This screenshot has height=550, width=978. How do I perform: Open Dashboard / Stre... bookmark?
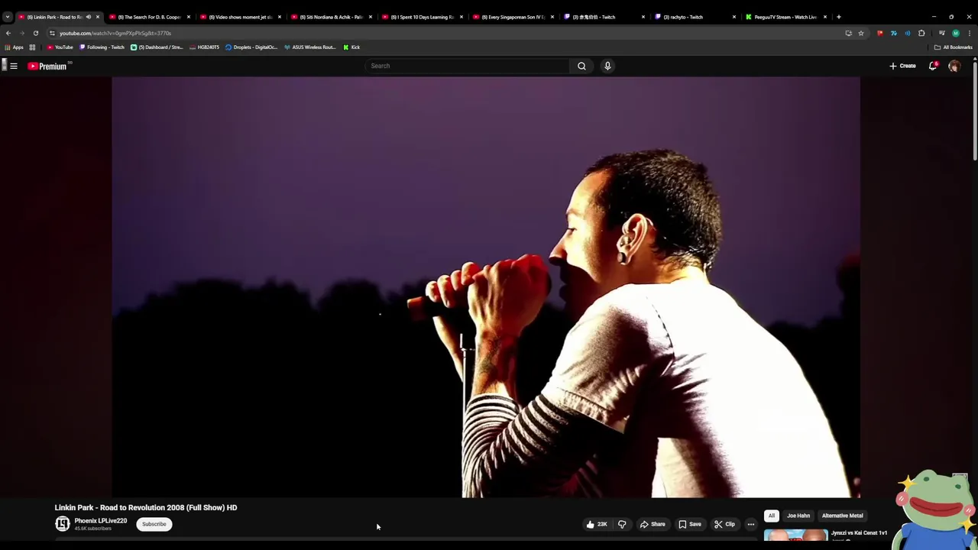coord(157,47)
